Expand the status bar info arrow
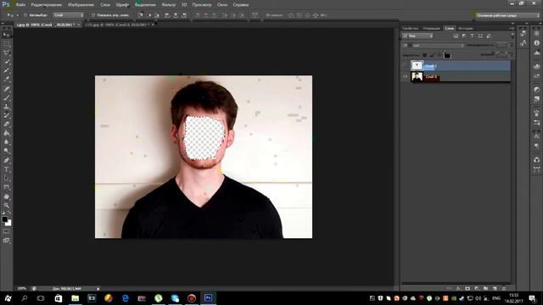 pos(98,288)
